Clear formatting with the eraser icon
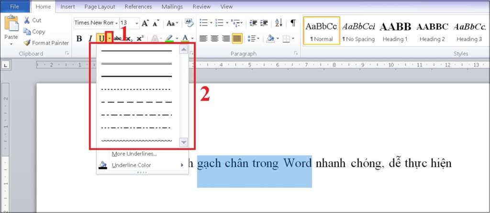This screenshot has width=490, height=213. point(189,23)
